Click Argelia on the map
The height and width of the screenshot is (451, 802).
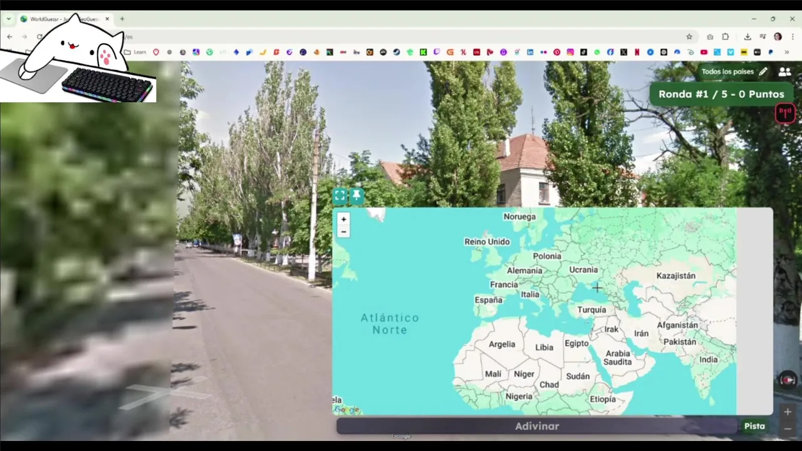click(502, 344)
